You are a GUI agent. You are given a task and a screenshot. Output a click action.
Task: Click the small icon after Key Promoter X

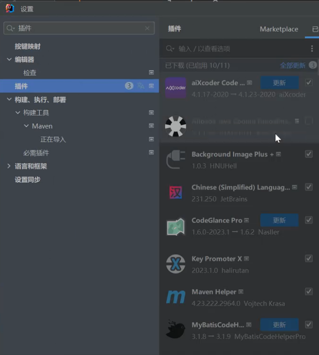pos(247,259)
